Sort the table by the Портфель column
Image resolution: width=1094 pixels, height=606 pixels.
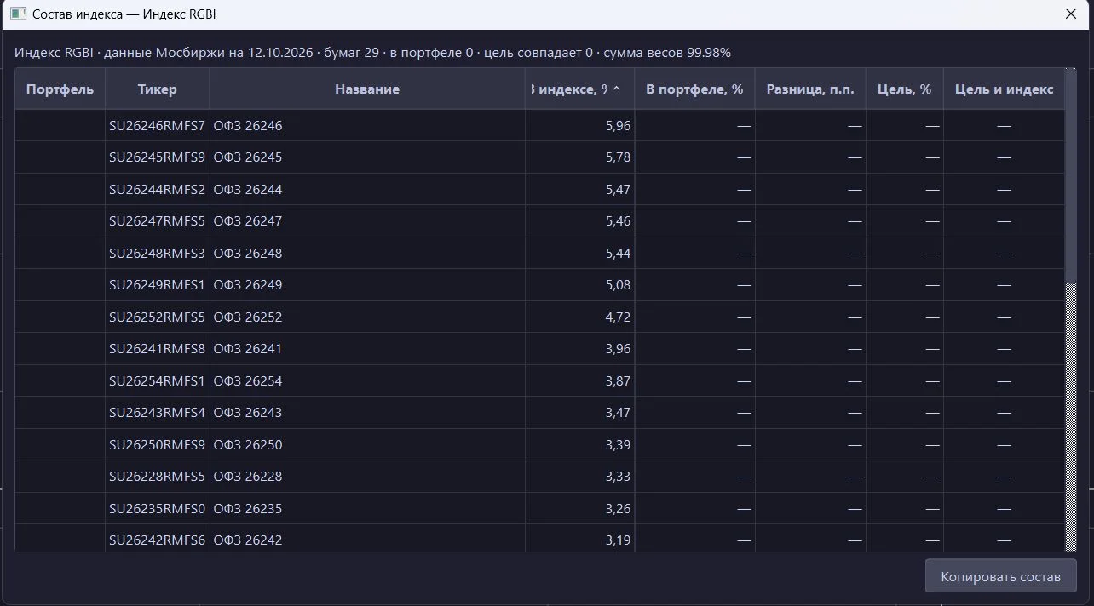(60, 89)
